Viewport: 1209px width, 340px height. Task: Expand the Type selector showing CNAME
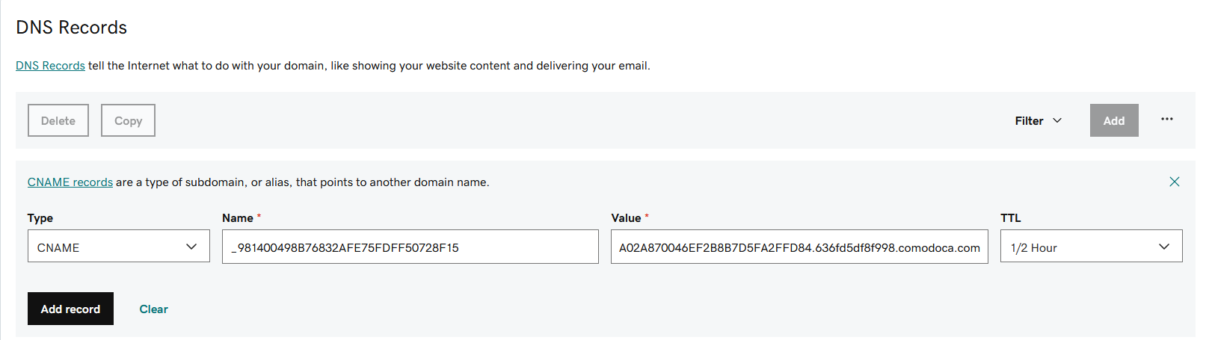(x=118, y=247)
